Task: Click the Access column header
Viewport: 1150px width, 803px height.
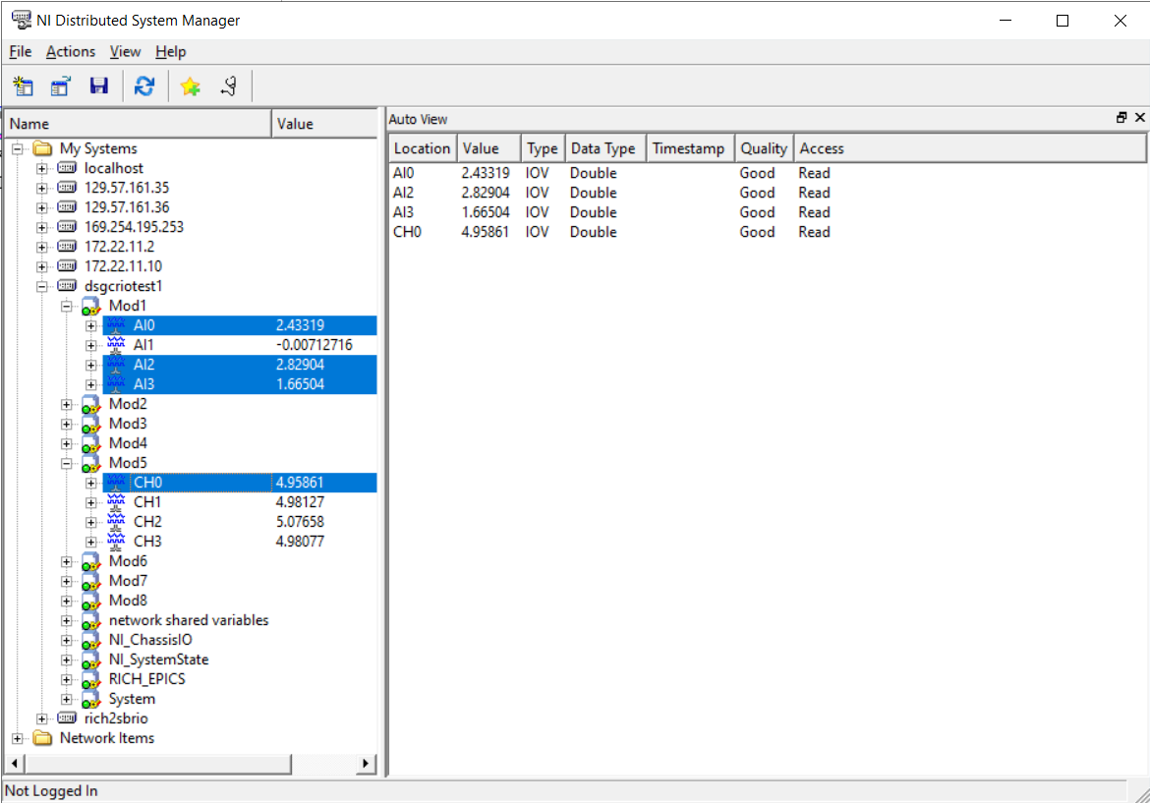Action: pos(970,148)
